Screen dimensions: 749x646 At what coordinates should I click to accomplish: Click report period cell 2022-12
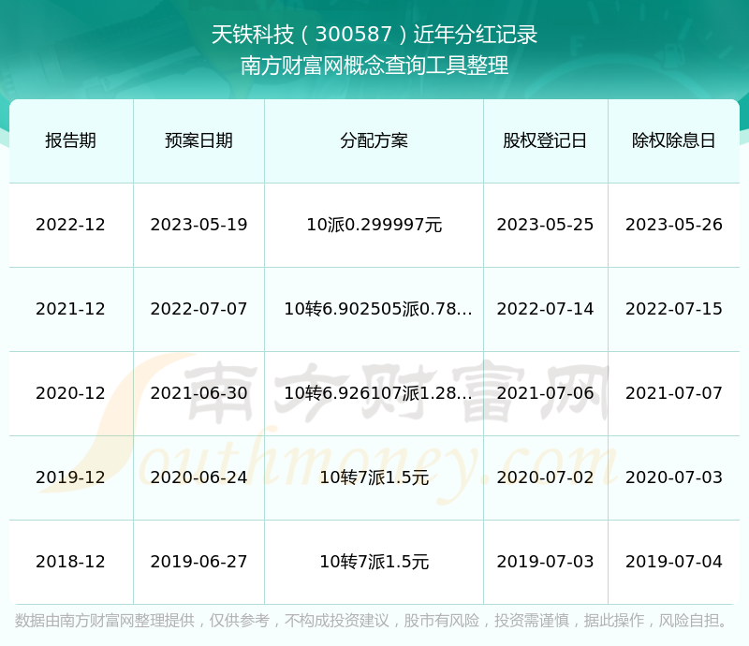(71, 225)
